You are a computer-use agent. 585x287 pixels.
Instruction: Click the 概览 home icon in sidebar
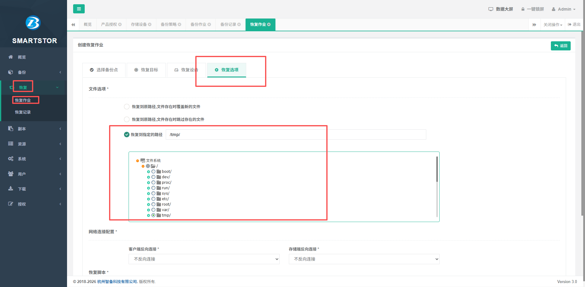point(11,57)
